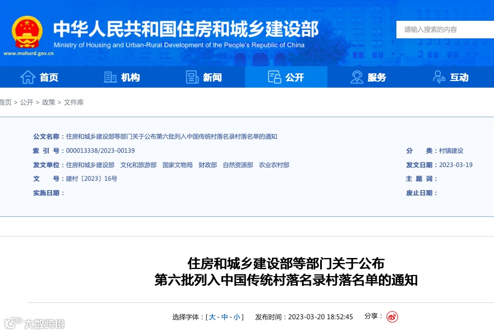This screenshot has width=494, height=333.
Task: Open the 互动 navigation tab
Action: tap(451, 77)
